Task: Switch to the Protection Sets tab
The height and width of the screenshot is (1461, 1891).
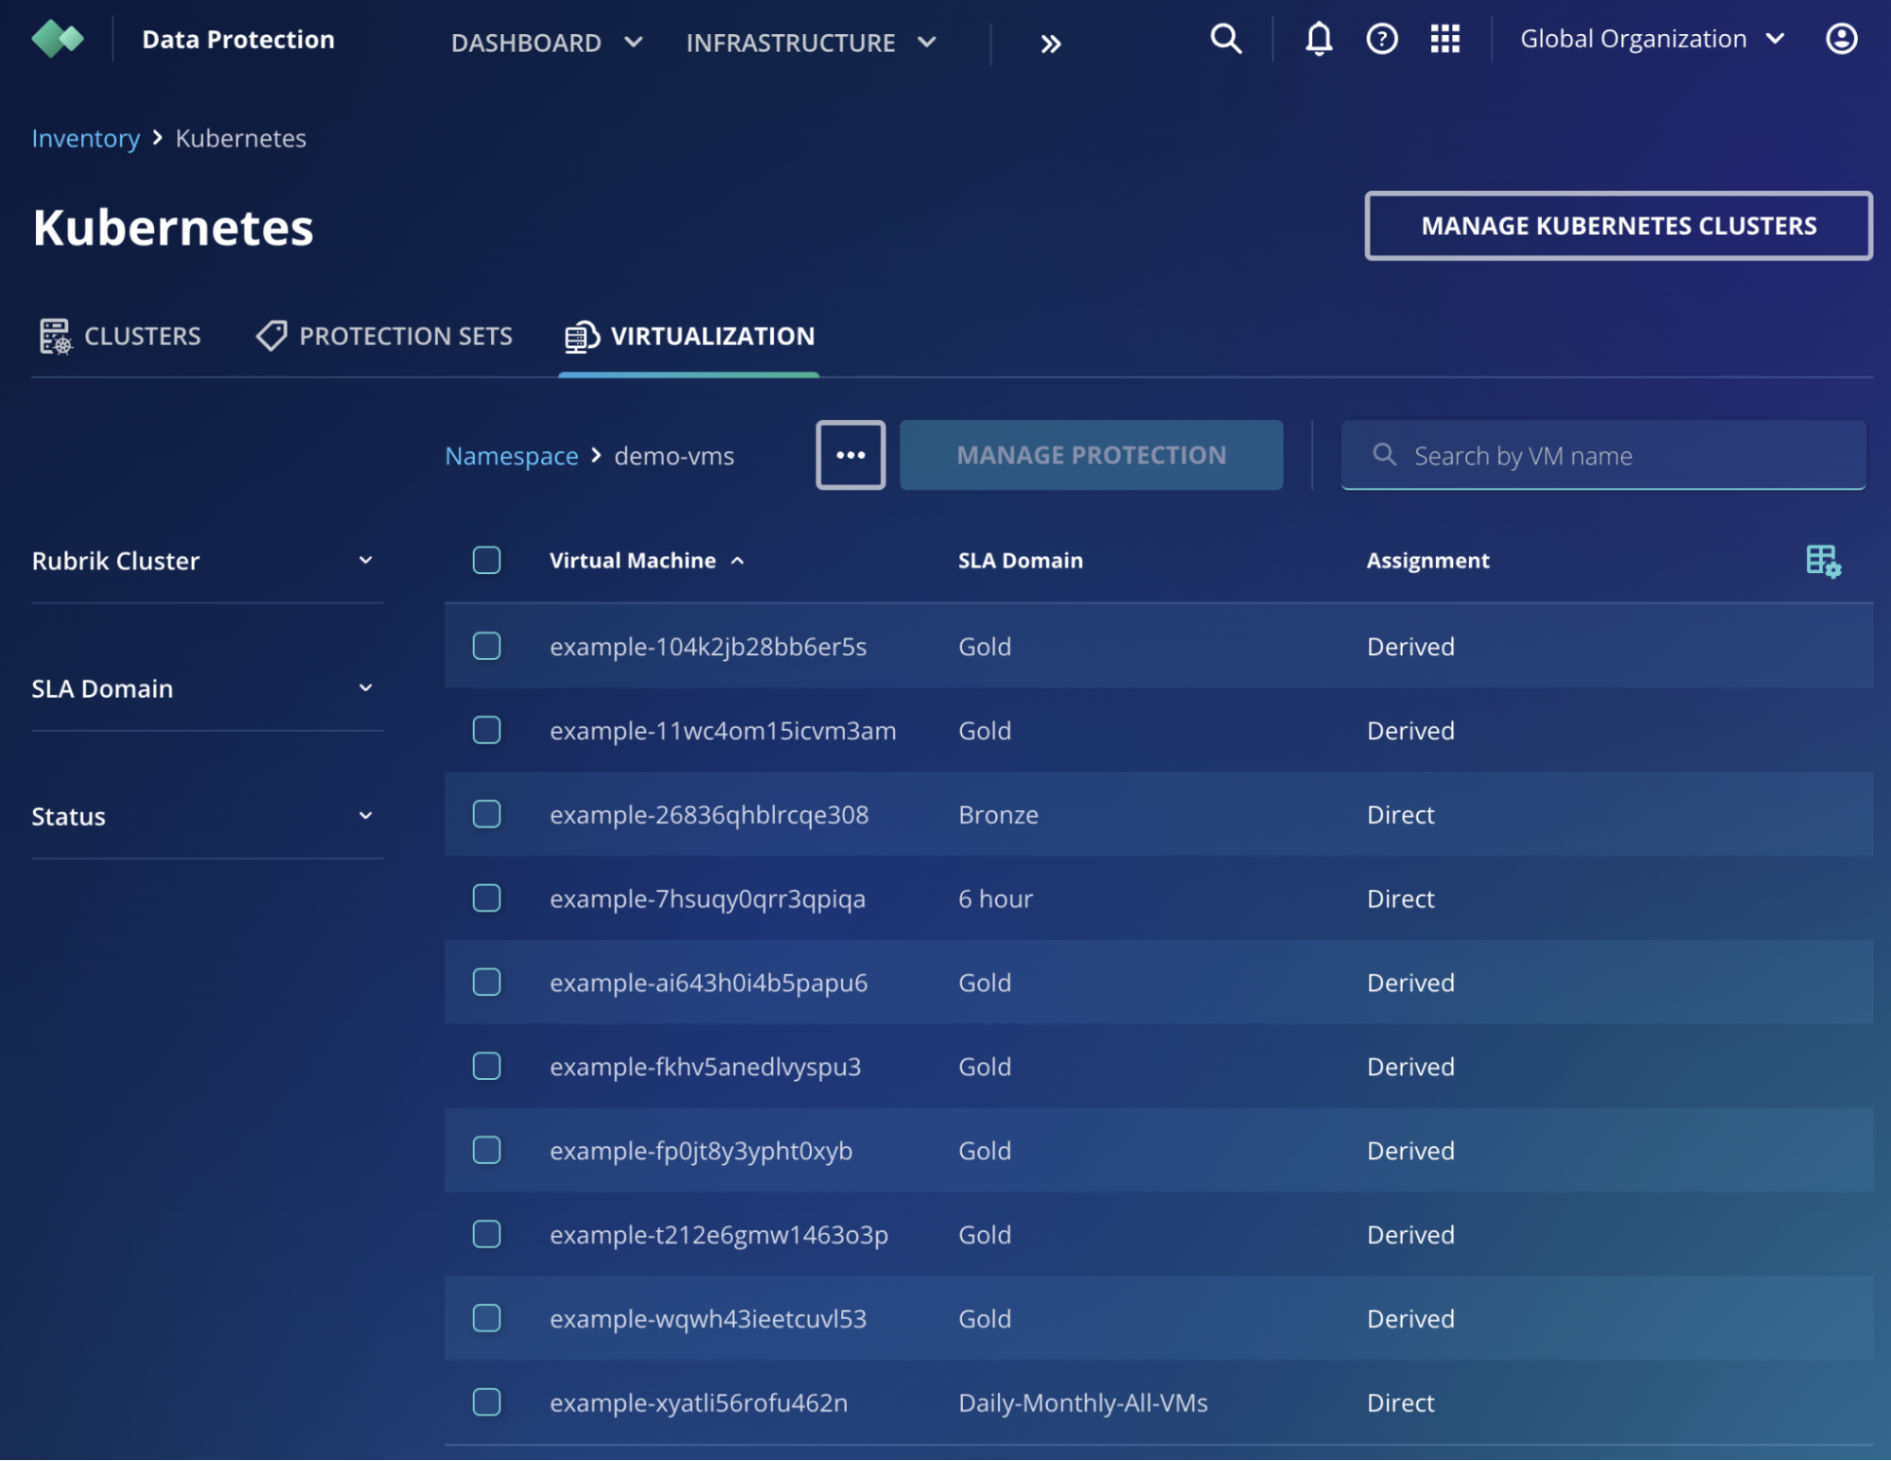Action: (x=385, y=337)
